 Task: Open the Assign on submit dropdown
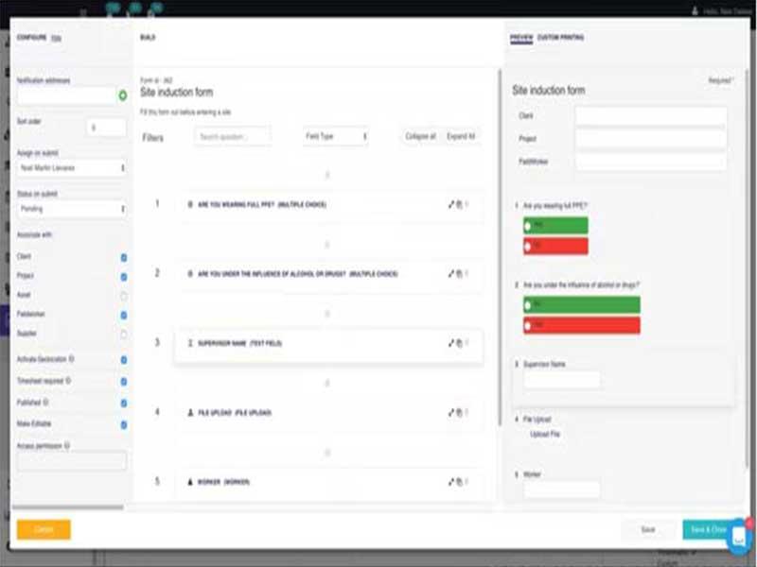click(x=72, y=168)
